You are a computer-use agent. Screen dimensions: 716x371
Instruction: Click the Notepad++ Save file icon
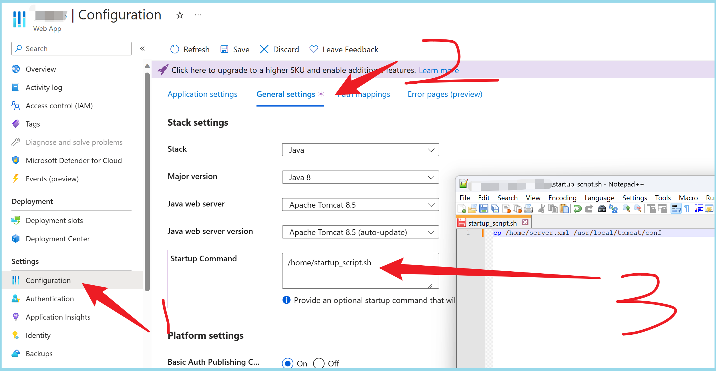coord(484,209)
